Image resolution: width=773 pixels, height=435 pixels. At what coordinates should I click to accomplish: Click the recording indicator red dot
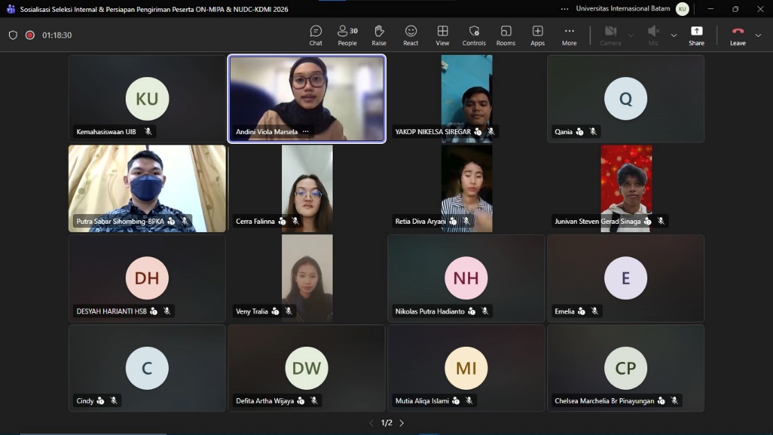(x=30, y=35)
